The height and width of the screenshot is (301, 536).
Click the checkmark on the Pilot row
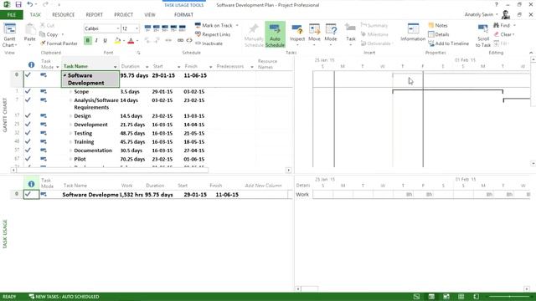[x=28, y=159]
